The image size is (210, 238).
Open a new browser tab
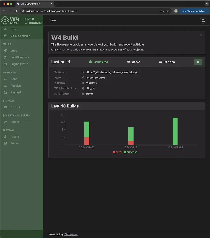coord(58,4)
